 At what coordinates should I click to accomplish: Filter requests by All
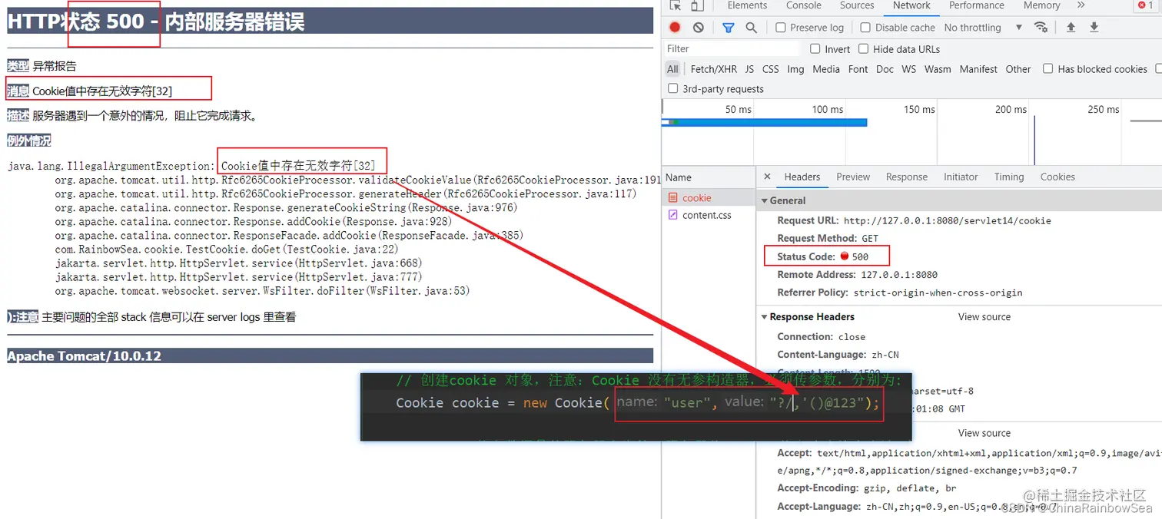(672, 69)
